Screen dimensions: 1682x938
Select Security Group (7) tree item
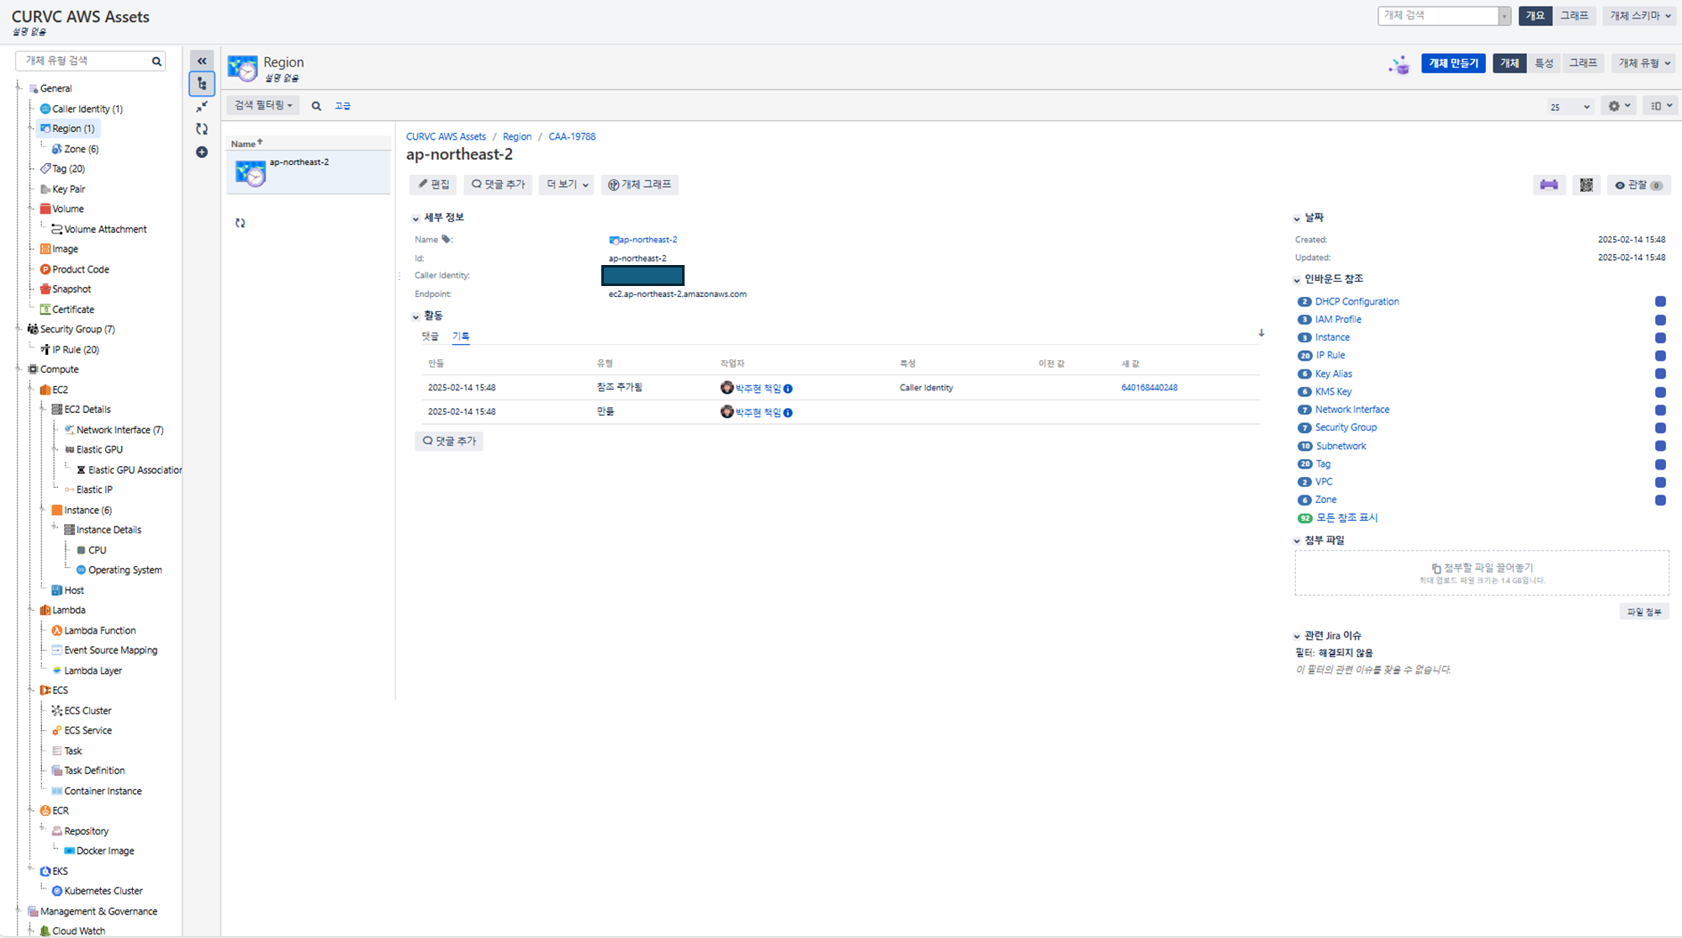[77, 330]
